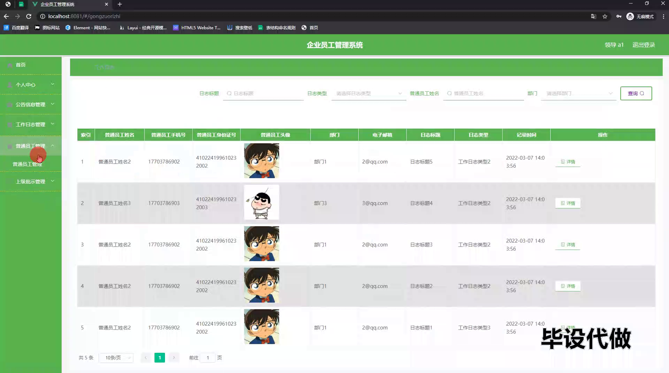Click the 日志标题1 cell
Image resolution: width=669 pixels, height=373 pixels.
click(421, 328)
